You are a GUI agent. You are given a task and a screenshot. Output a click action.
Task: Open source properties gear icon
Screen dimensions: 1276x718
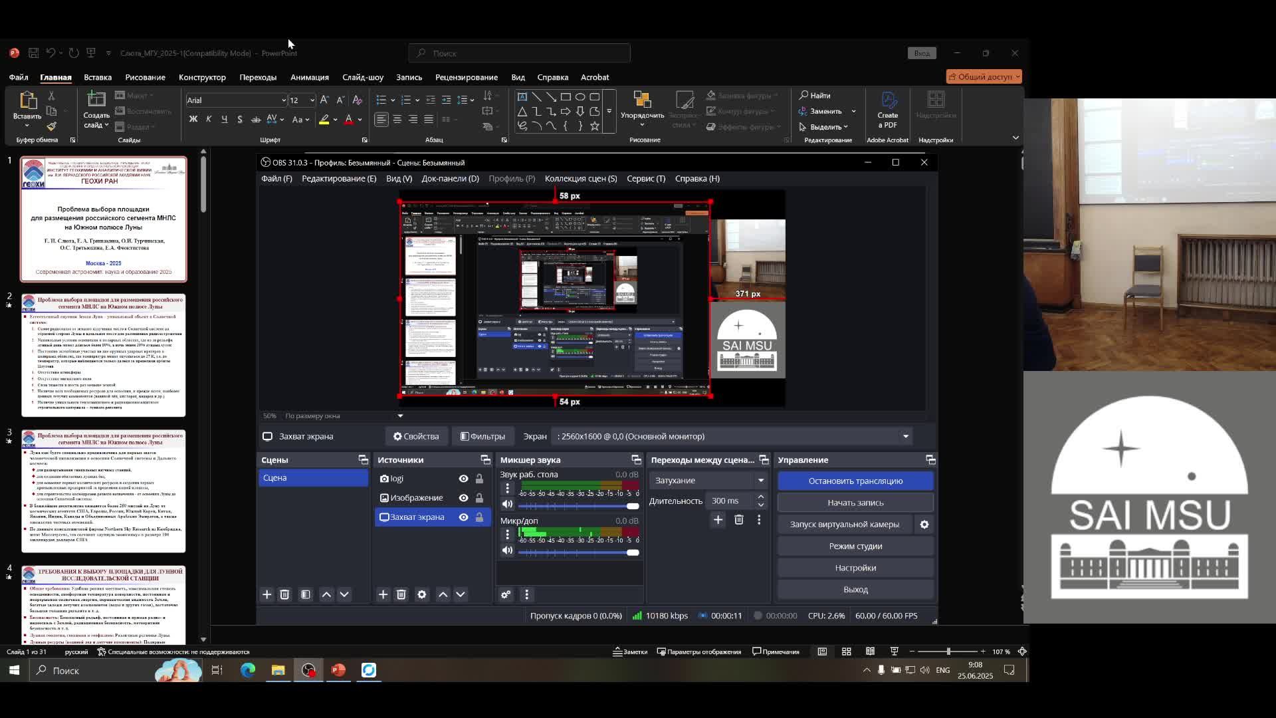[x=421, y=594]
